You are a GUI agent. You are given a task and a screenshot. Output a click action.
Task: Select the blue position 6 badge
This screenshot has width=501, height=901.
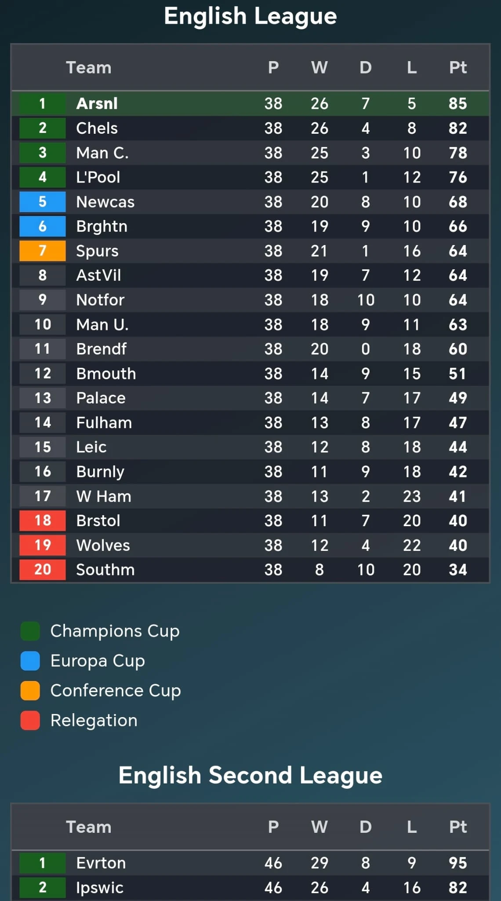click(43, 227)
